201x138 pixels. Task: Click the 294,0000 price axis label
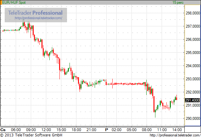tap(193, 66)
